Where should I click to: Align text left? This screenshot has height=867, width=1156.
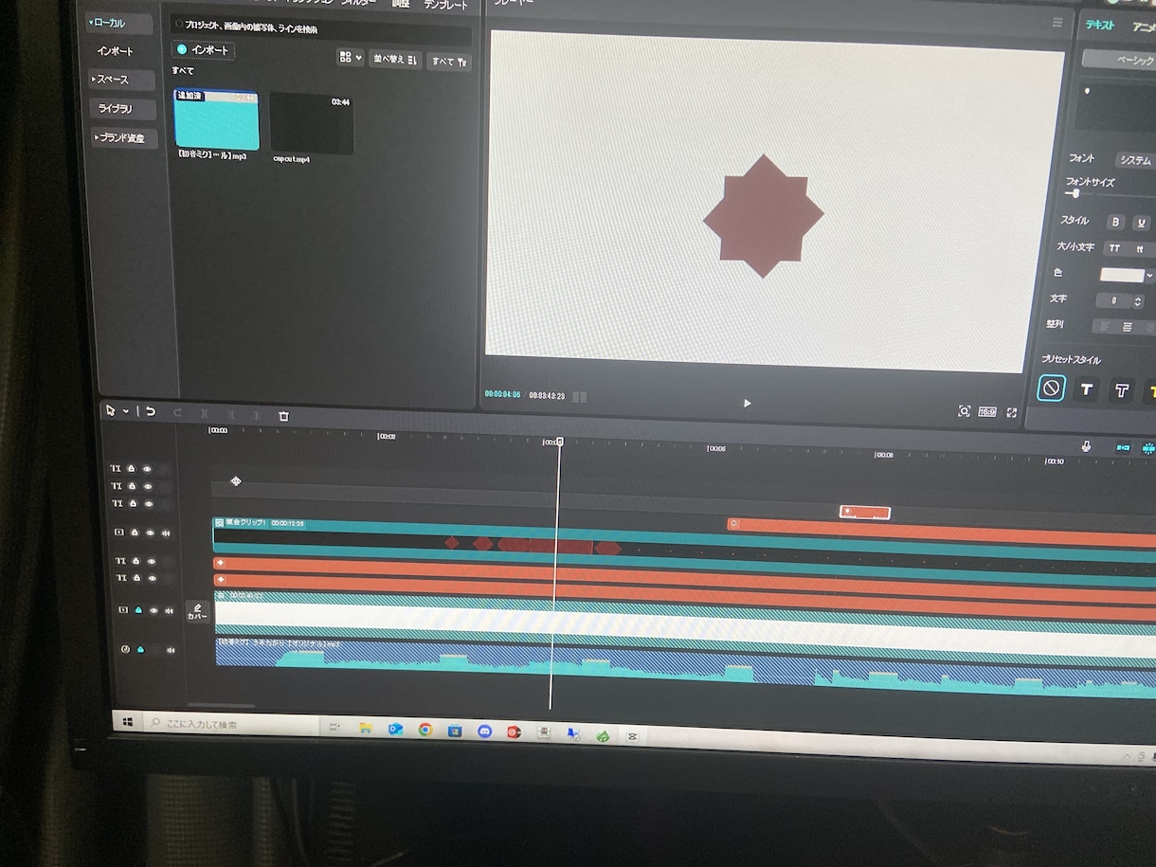[x=1104, y=326]
